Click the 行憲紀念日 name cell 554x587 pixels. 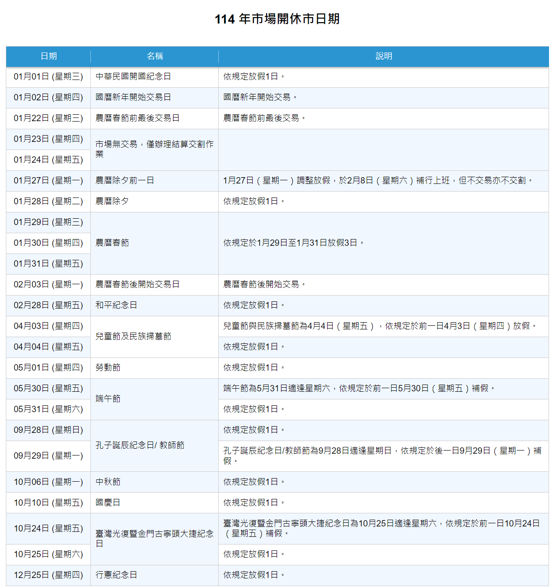[x=116, y=575]
